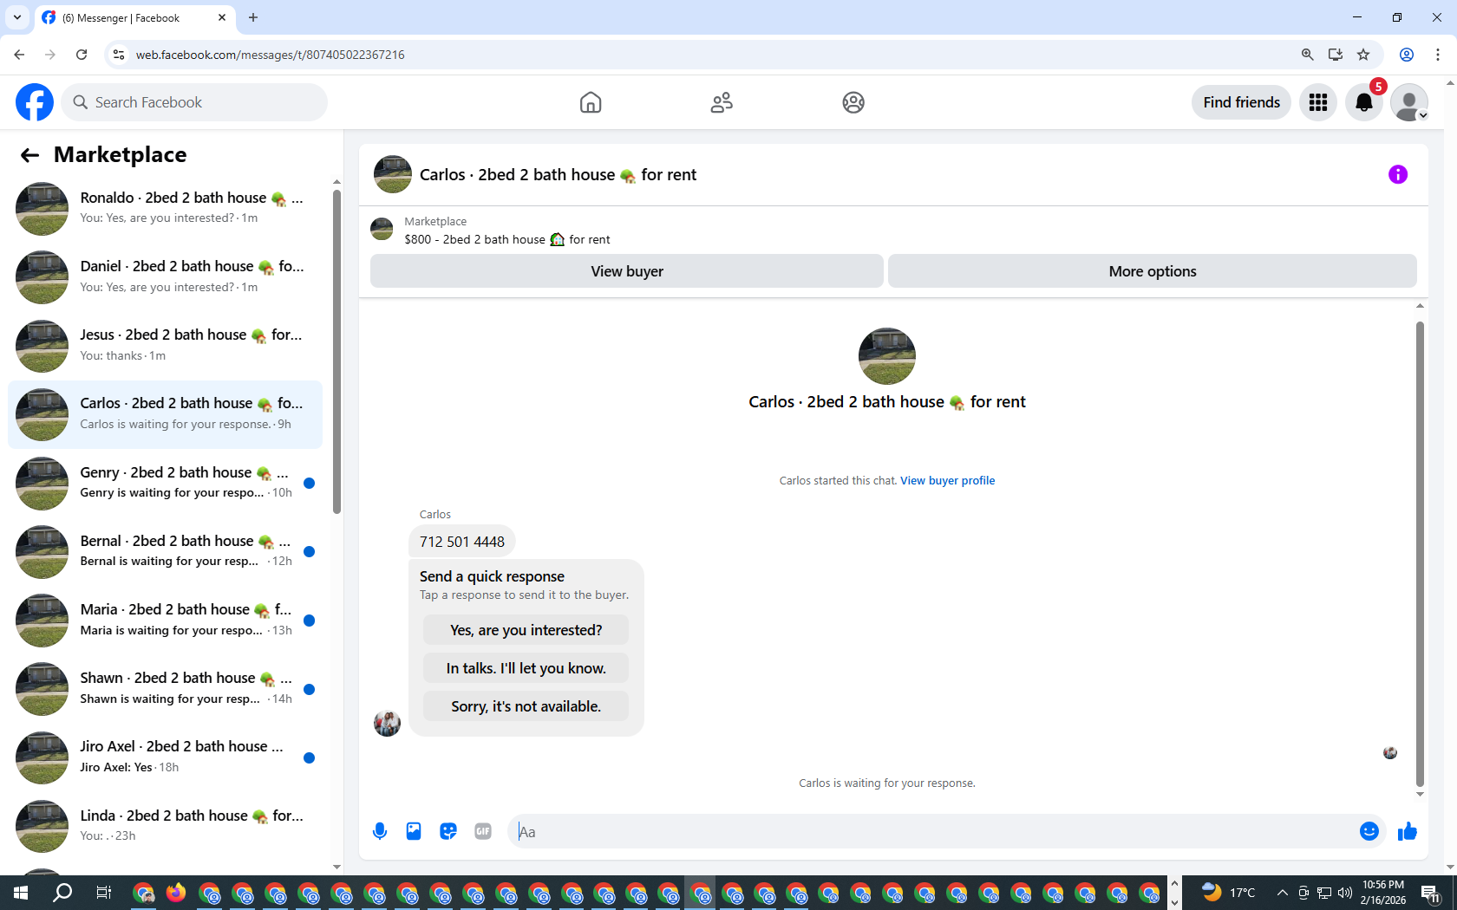The height and width of the screenshot is (910, 1457).
Task: Click the large Carlos listing avatar in chat
Action: click(x=886, y=356)
